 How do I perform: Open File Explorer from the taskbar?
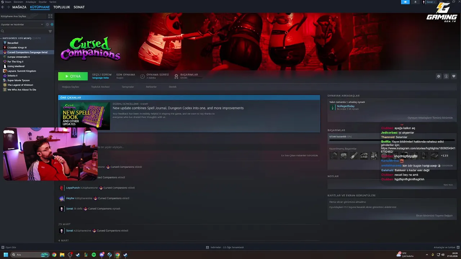click(62, 255)
